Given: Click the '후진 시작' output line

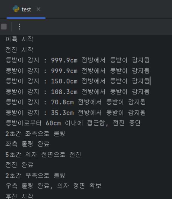Looking at the screenshot, I should pyautogui.click(x=19, y=196).
